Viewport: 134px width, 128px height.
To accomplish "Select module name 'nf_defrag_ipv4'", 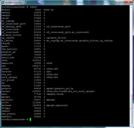I will click(11, 27).
